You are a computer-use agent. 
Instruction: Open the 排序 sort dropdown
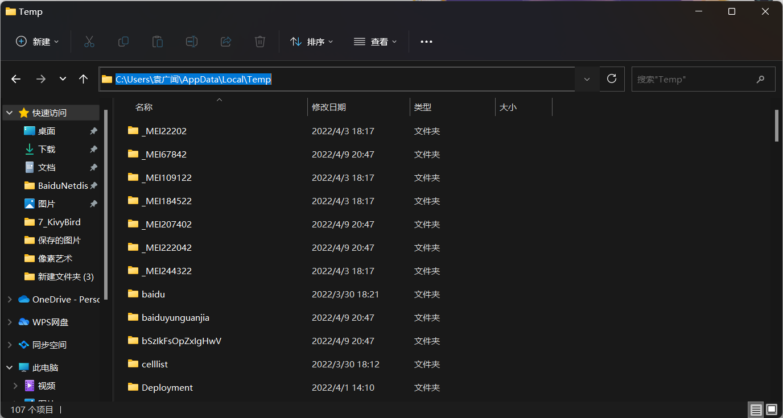[x=312, y=42]
